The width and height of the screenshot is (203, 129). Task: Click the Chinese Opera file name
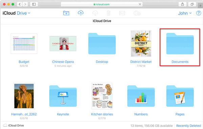(63, 62)
